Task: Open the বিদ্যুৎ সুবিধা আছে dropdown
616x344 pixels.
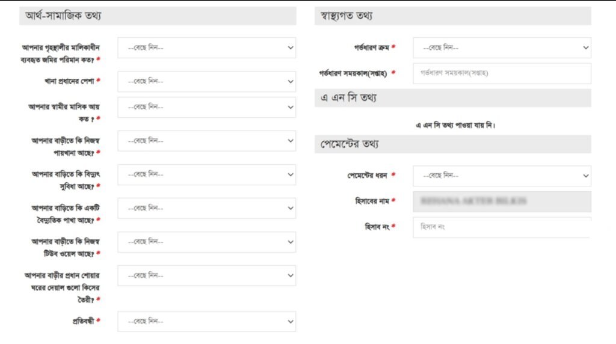Action: [x=206, y=174]
